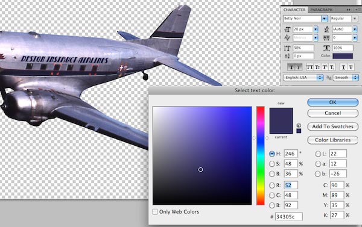Open the font size dropdown arrow
The height and width of the screenshot is (227, 362).
[316, 30]
